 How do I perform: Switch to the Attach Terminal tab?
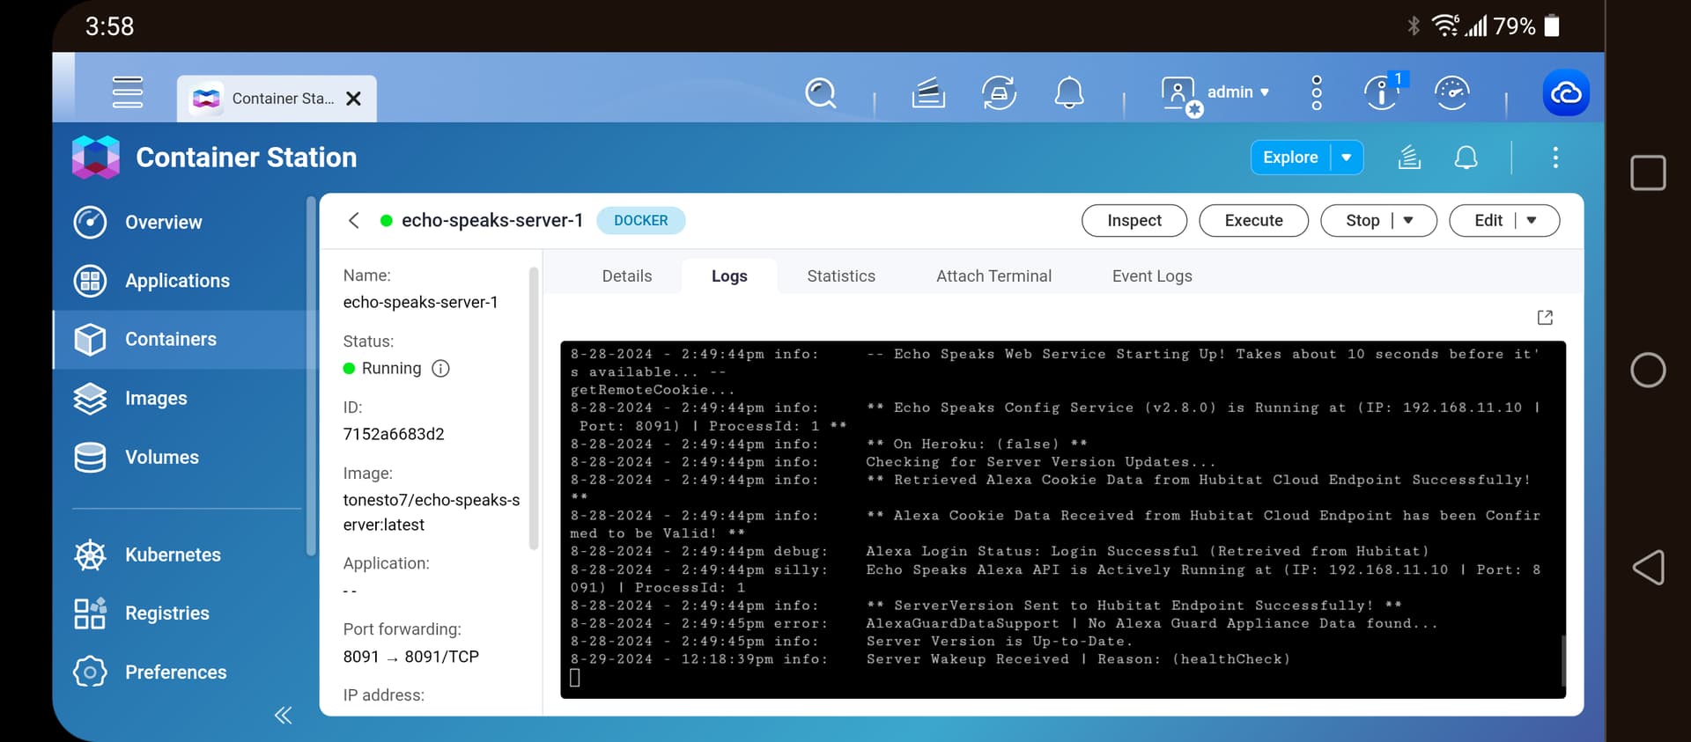[993, 276]
